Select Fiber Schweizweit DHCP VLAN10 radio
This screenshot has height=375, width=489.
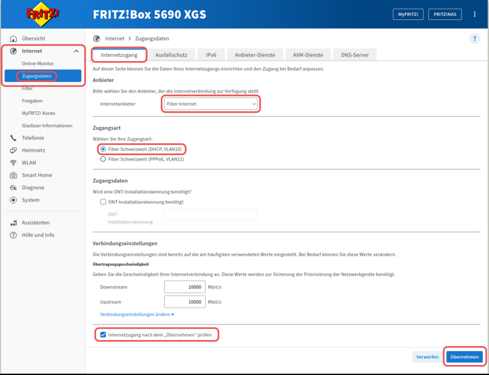click(103, 149)
